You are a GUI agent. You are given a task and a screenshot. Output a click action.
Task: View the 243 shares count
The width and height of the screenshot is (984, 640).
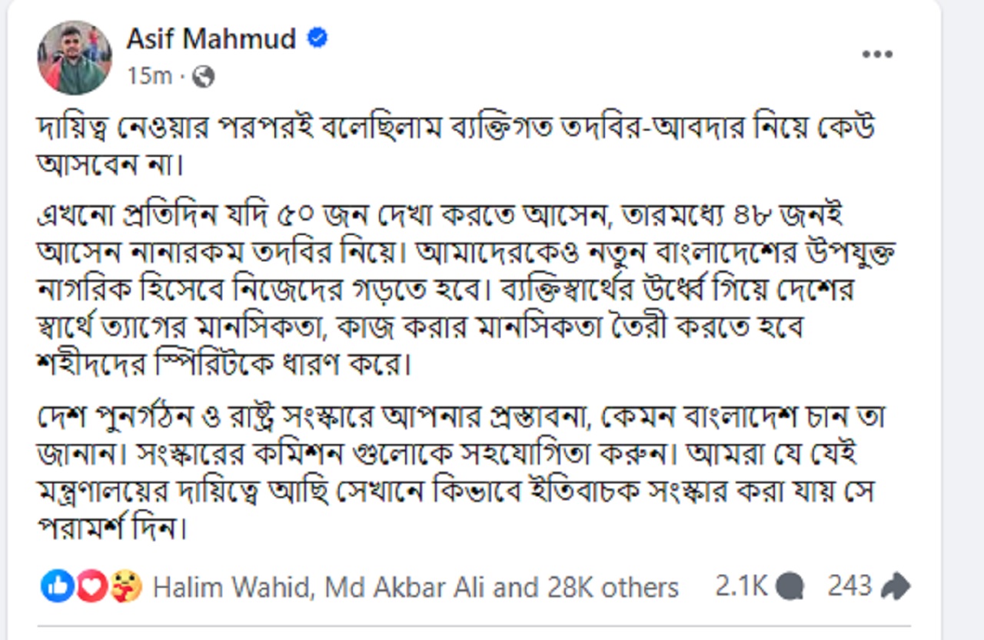(850, 586)
